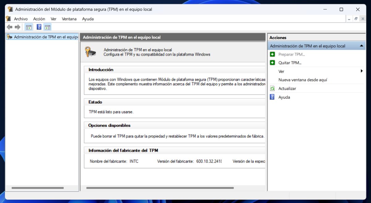Toggle the console tree pane toolbar icon
Image resolution: width=371 pixels, height=203 pixels.
(28, 27)
